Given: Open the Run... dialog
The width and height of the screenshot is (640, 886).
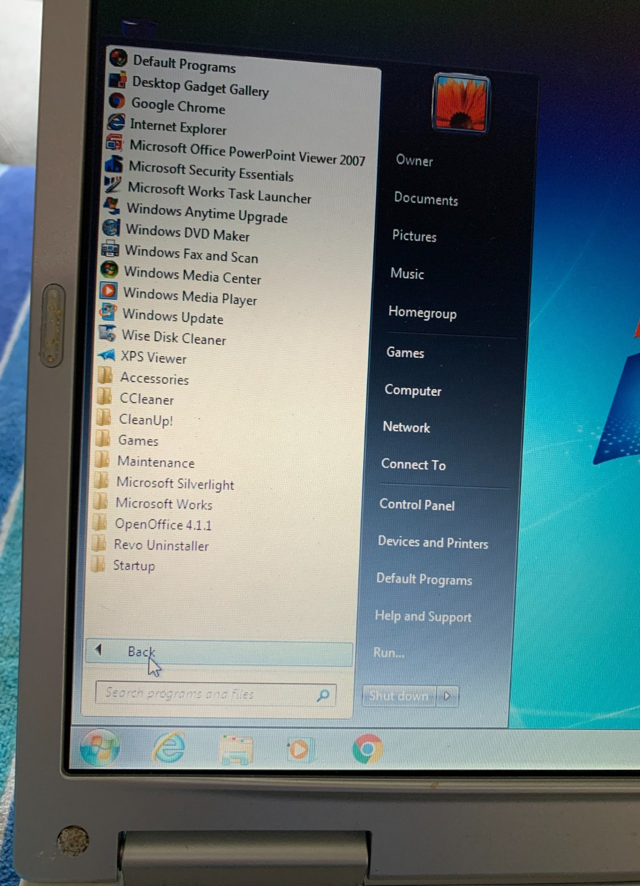Looking at the screenshot, I should click(x=389, y=653).
